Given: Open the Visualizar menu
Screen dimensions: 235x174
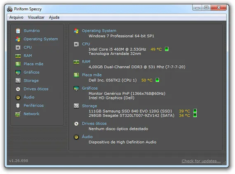Looking at the screenshot, I should tap(36, 17).
